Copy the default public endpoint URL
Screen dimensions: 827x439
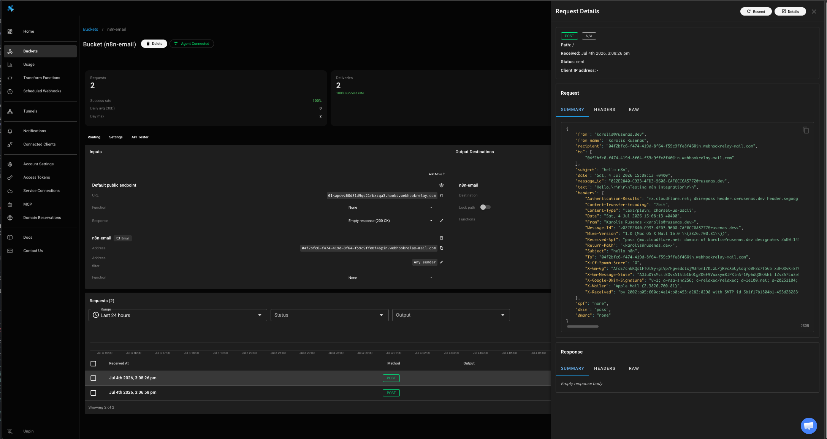(x=441, y=196)
